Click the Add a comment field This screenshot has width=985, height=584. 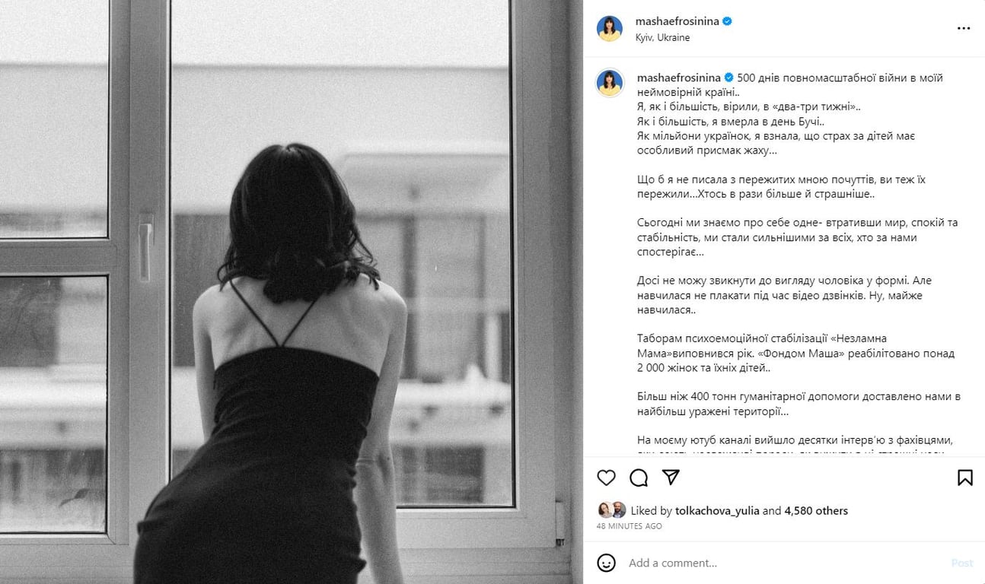(x=784, y=563)
